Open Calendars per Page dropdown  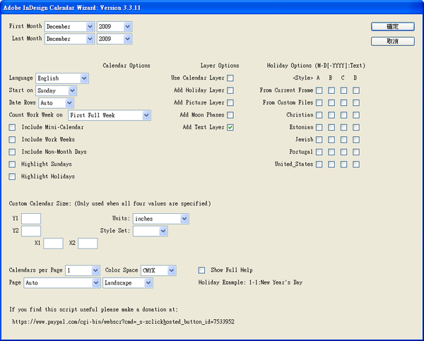pos(83,270)
